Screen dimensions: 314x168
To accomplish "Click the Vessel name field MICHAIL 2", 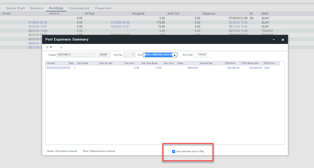I will coord(76,55).
